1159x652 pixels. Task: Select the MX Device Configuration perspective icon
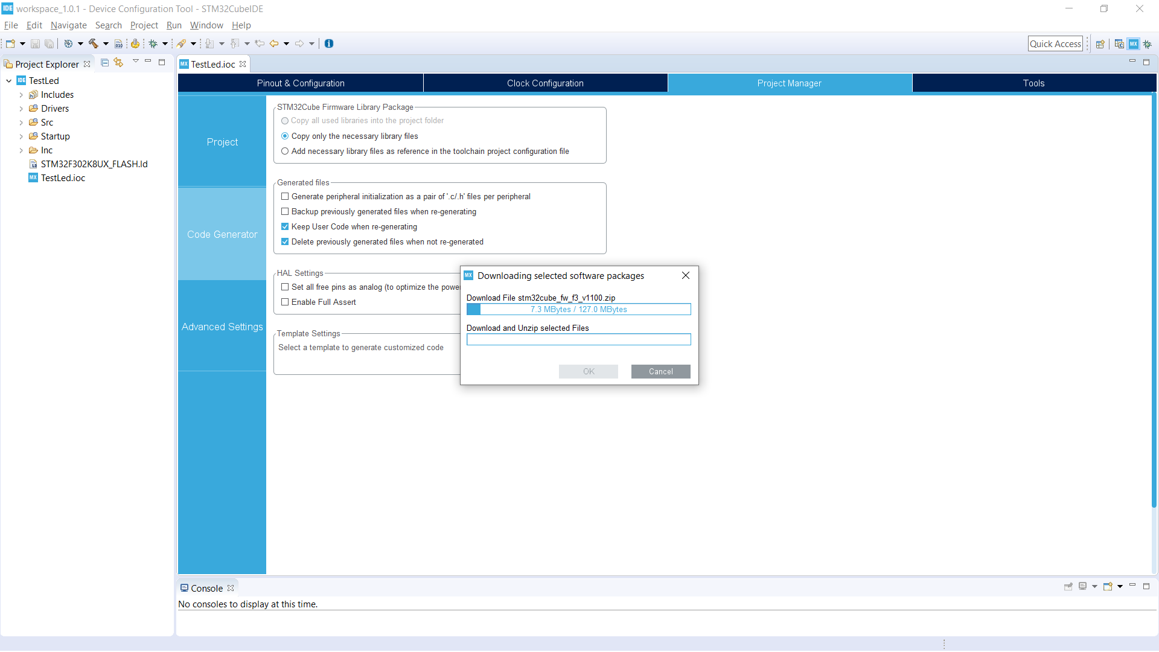point(1134,44)
